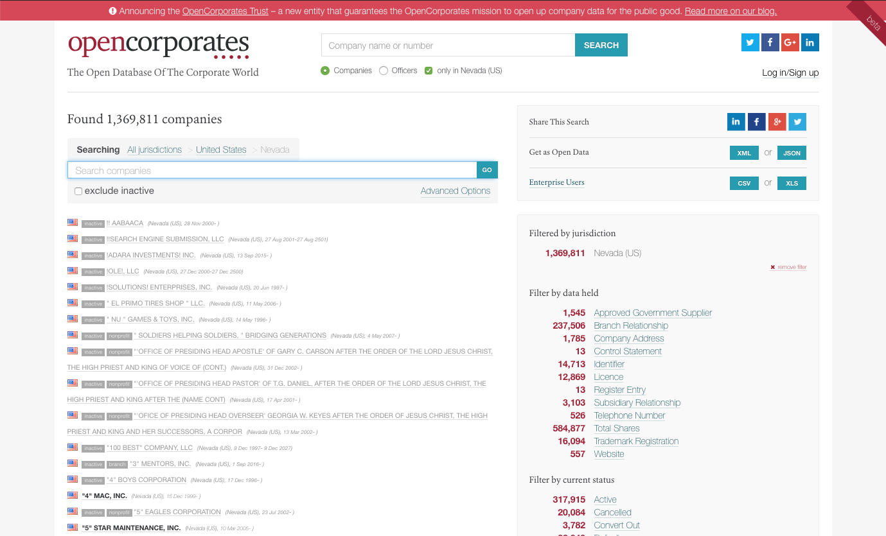Open " NU " GAMES & TOYS, INC. result
The height and width of the screenshot is (536, 886).
(x=150, y=319)
